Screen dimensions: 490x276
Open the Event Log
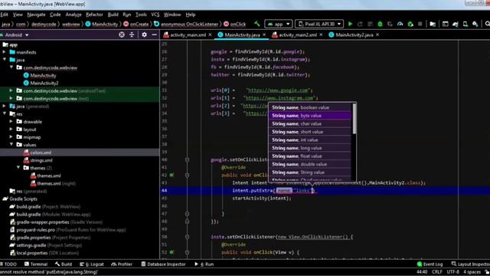430,264
